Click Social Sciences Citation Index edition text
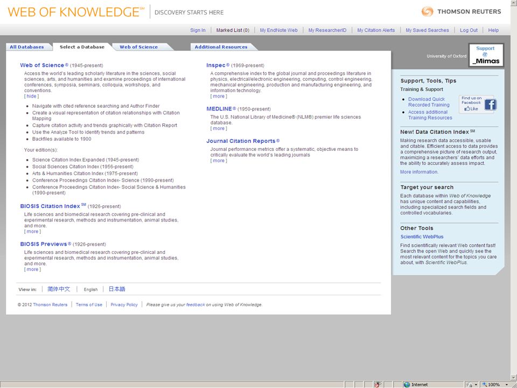517x388 pixels. 83,167
